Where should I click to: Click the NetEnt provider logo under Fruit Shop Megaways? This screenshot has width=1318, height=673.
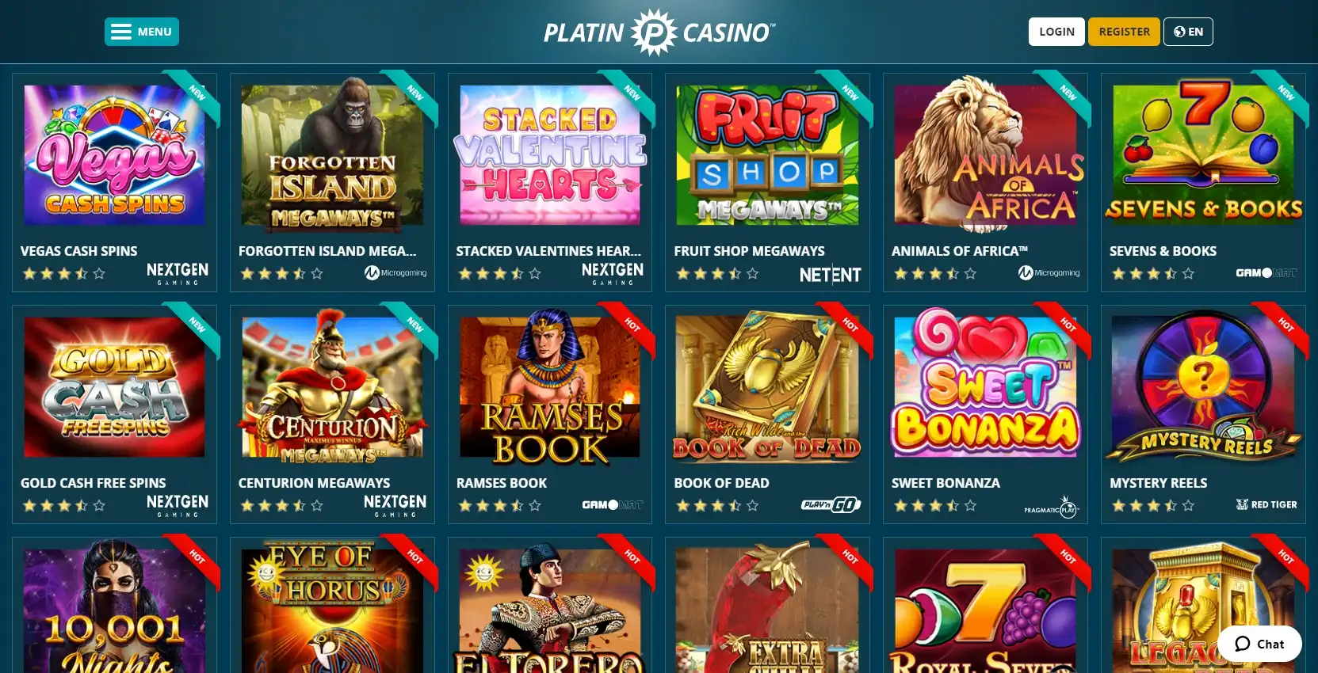pyautogui.click(x=830, y=275)
